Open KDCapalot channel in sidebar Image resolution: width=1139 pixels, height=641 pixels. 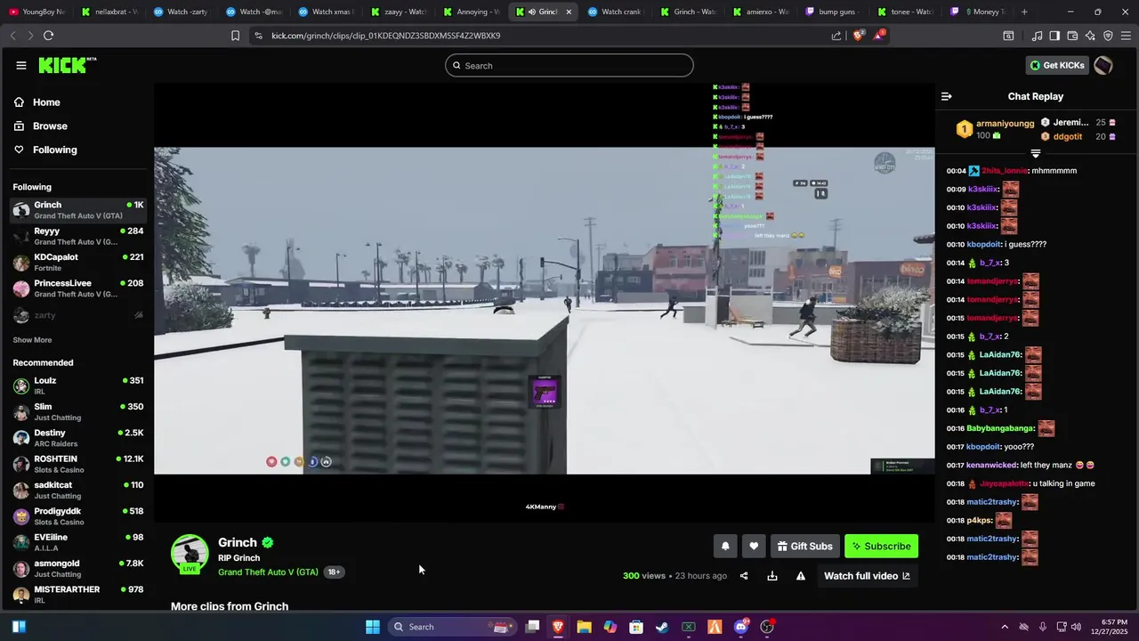click(77, 263)
